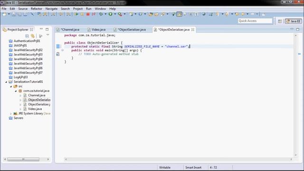The width and height of the screenshot is (304, 171).
Task: Click the Print toolbar icon
Action: (25, 14)
